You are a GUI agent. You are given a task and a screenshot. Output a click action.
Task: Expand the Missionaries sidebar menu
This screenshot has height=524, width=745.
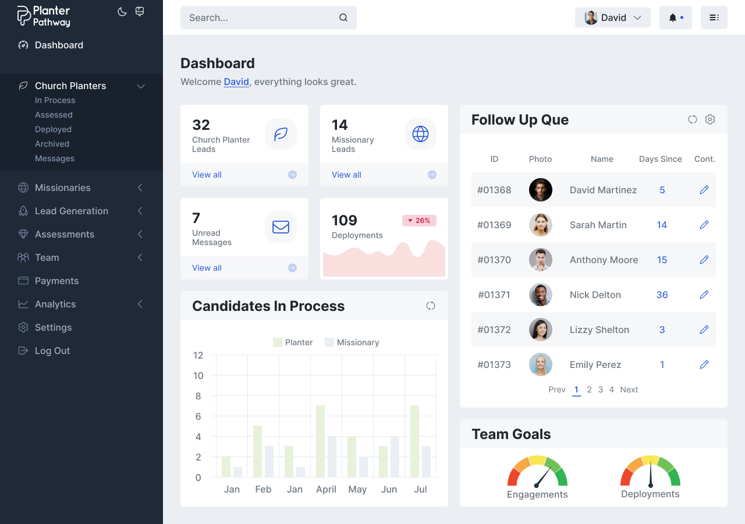point(81,187)
